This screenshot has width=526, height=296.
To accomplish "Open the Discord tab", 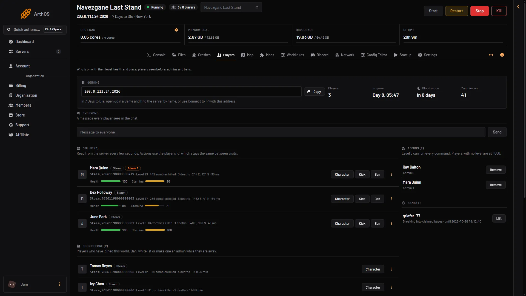I will (319, 55).
